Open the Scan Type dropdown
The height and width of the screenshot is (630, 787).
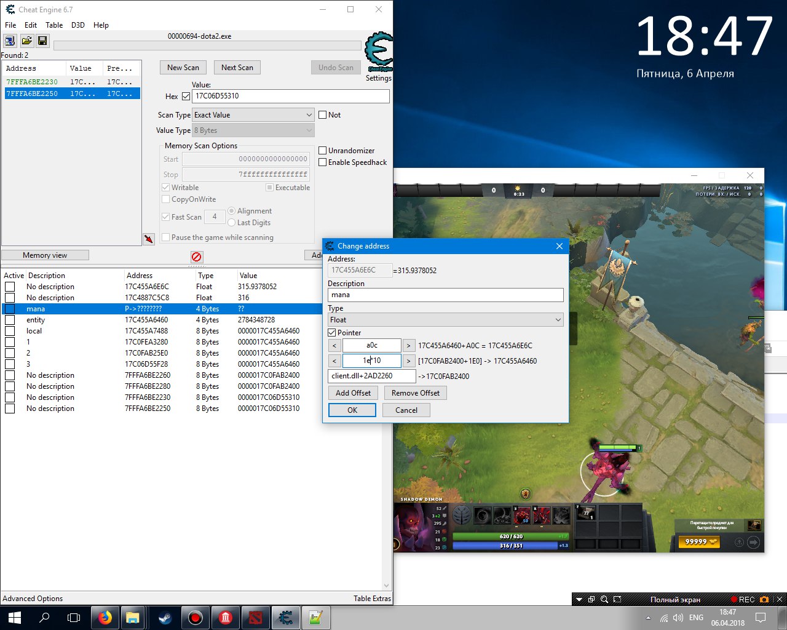(x=253, y=115)
